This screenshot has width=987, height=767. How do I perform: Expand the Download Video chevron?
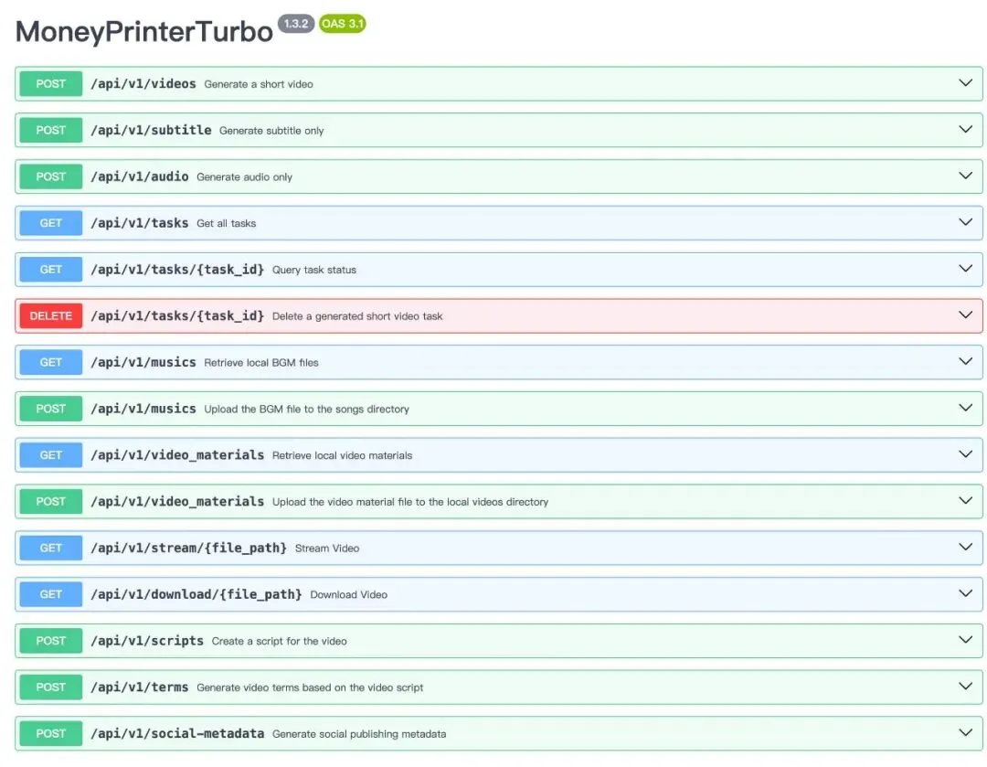(x=965, y=594)
